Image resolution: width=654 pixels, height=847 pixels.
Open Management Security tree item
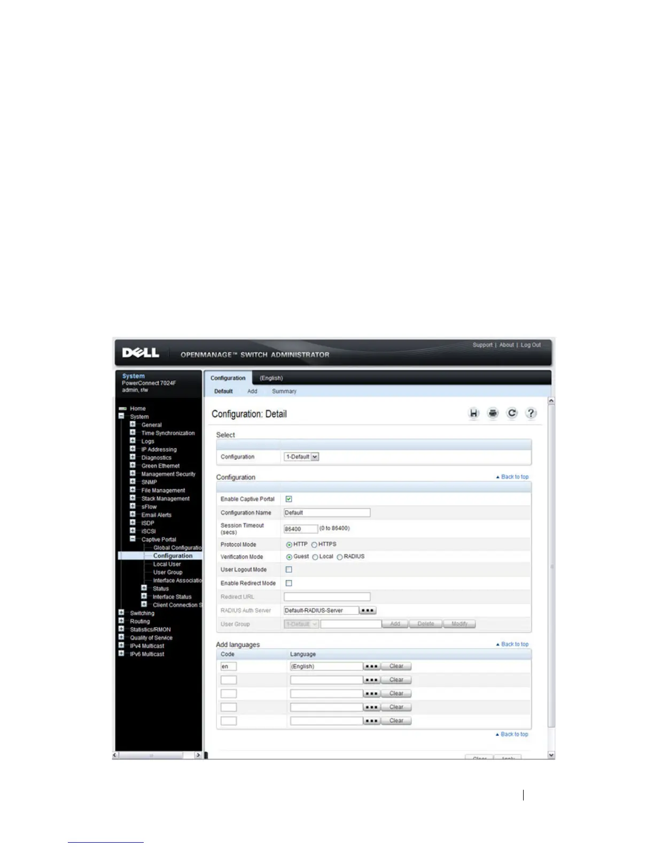pyautogui.click(x=168, y=474)
